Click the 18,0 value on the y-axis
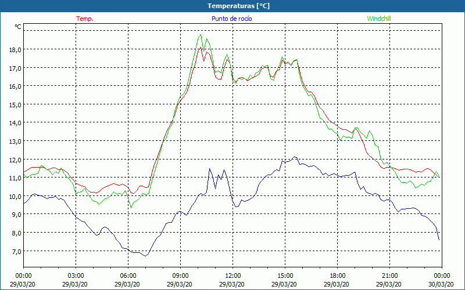 coord(15,50)
